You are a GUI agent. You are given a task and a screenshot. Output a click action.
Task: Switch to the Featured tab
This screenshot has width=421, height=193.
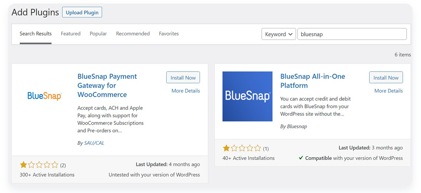71,34
